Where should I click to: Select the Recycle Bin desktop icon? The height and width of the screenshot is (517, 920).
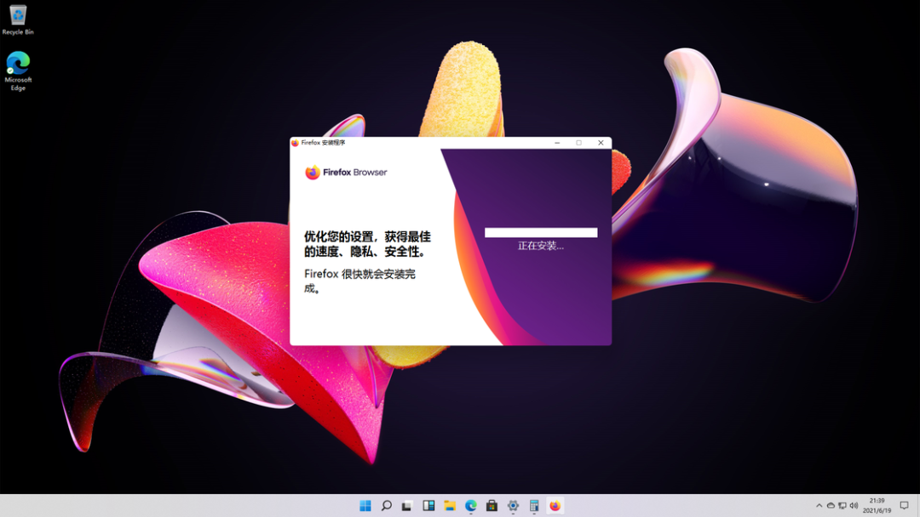18,20
